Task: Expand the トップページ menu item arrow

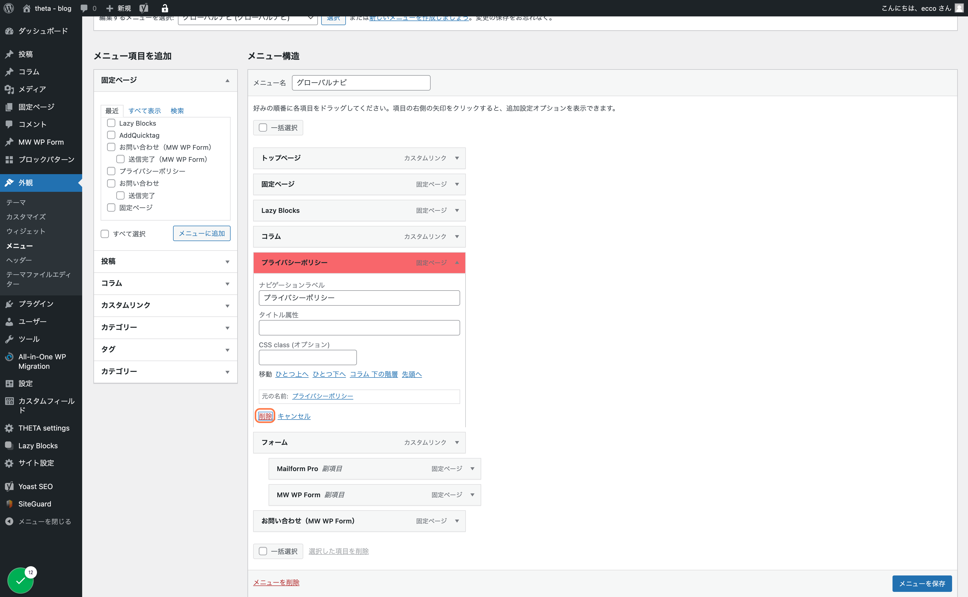Action: coord(457,158)
